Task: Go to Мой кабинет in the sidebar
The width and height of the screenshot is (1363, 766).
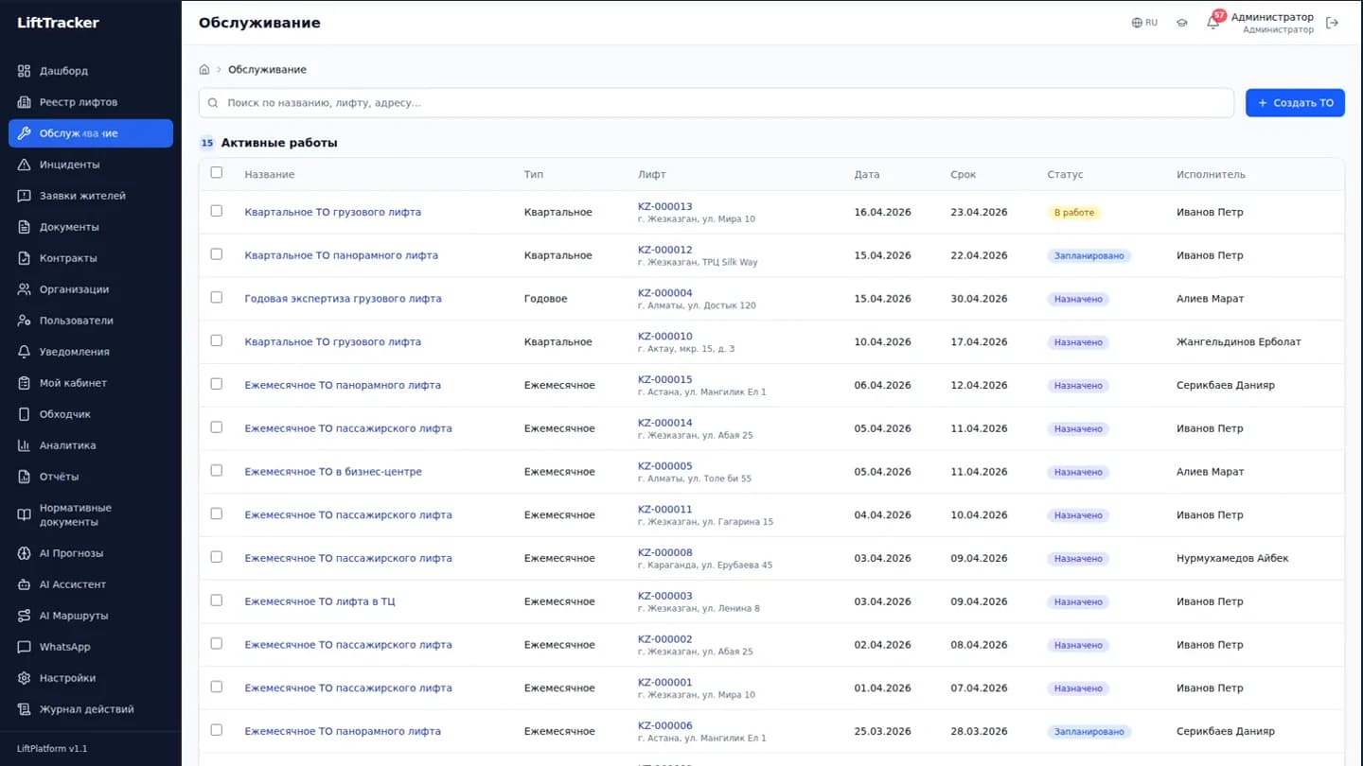Action: point(91,383)
